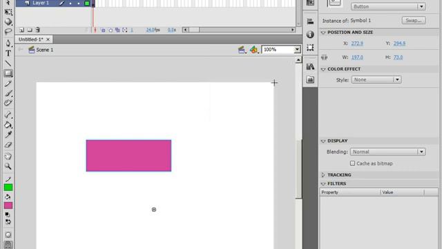Select the Free Transform tool

click(8, 12)
